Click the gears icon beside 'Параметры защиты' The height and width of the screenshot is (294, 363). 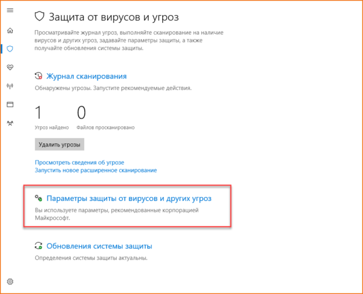point(39,198)
